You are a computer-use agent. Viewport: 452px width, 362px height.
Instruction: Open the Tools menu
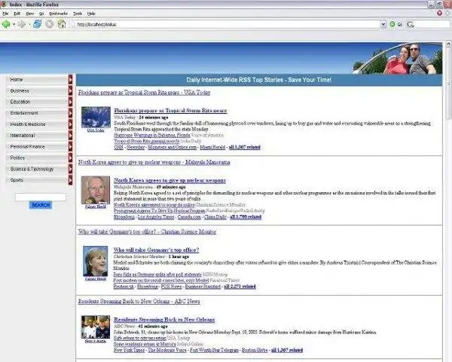click(78, 14)
